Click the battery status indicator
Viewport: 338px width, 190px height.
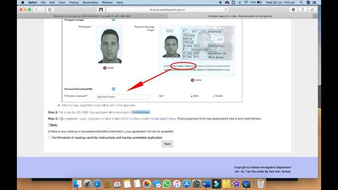pos(256,3)
